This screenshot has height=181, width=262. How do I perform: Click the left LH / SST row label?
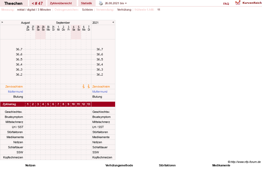pyautogui.click(x=18, y=127)
